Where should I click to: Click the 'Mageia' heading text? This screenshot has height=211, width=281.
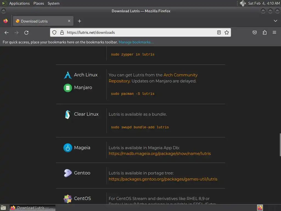tap(82, 148)
